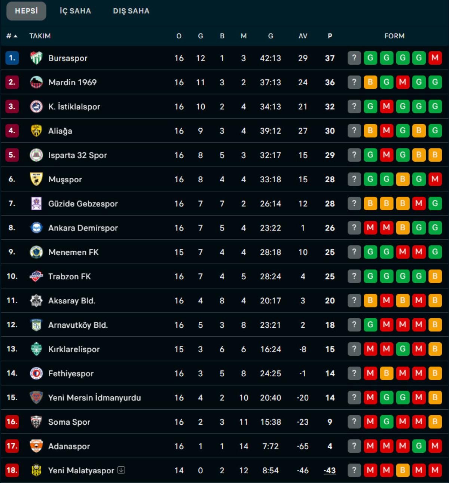Sort table by the # rank column
Image resolution: width=449 pixels, height=483 pixels.
click(12, 36)
